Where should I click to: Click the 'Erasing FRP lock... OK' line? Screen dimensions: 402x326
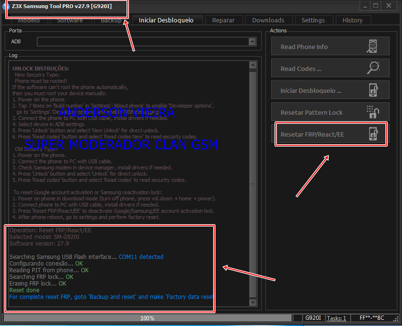pyautogui.click(x=38, y=284)
